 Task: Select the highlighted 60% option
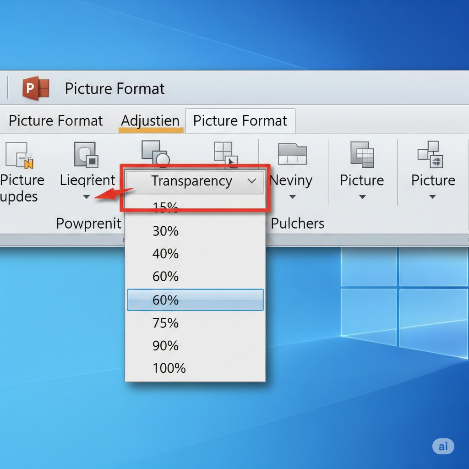pos(195,300)
